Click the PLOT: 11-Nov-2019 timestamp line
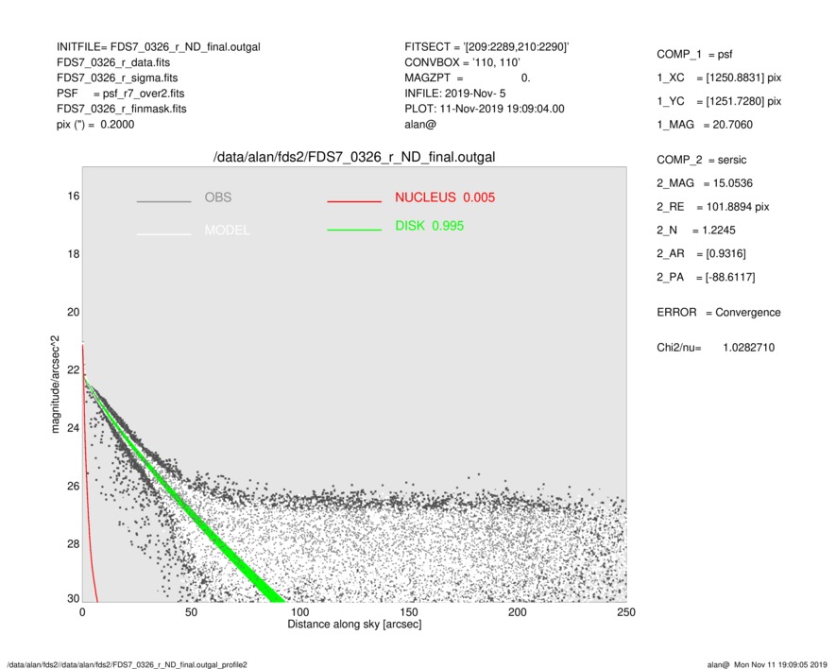Screen dimensions: 836x669 tap(484, 109)
